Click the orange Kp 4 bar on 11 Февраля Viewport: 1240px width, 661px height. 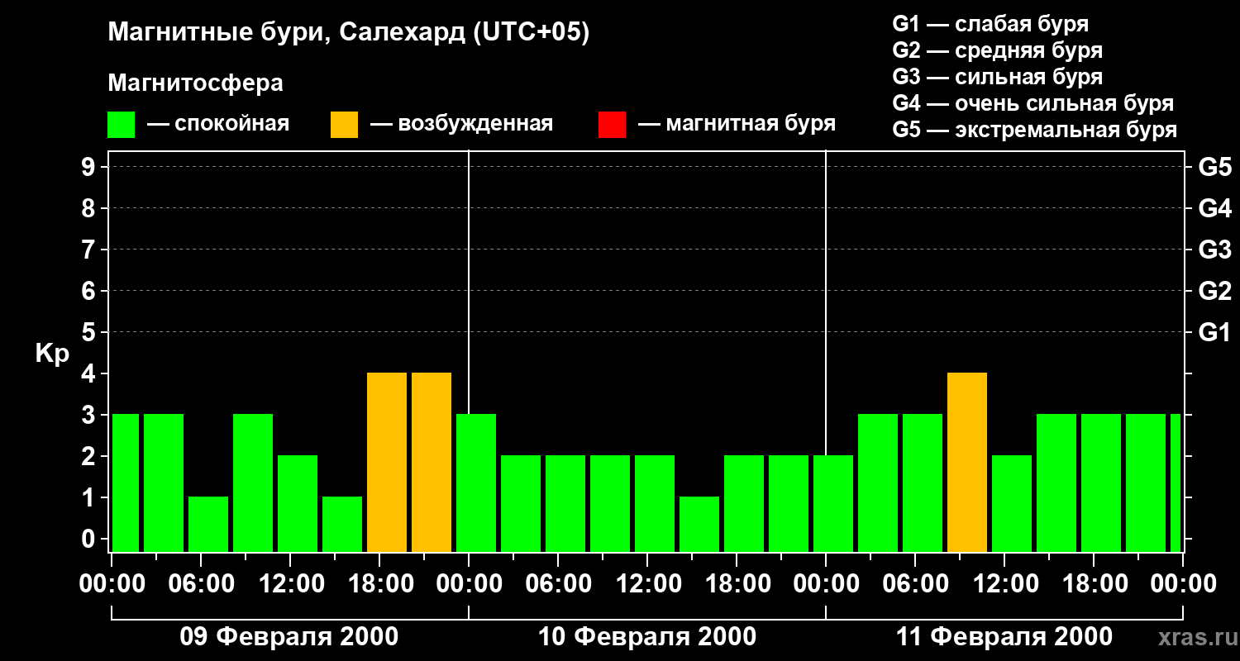pyautogui.click(x=967, y=463)
